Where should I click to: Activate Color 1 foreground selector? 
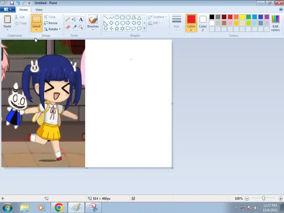point(191,23)
